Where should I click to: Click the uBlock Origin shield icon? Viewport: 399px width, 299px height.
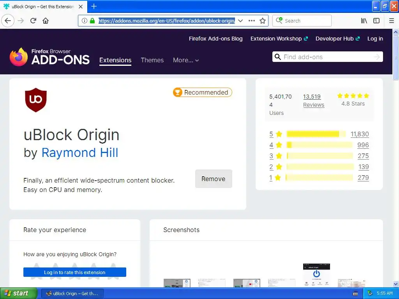[x=36, y=100]
